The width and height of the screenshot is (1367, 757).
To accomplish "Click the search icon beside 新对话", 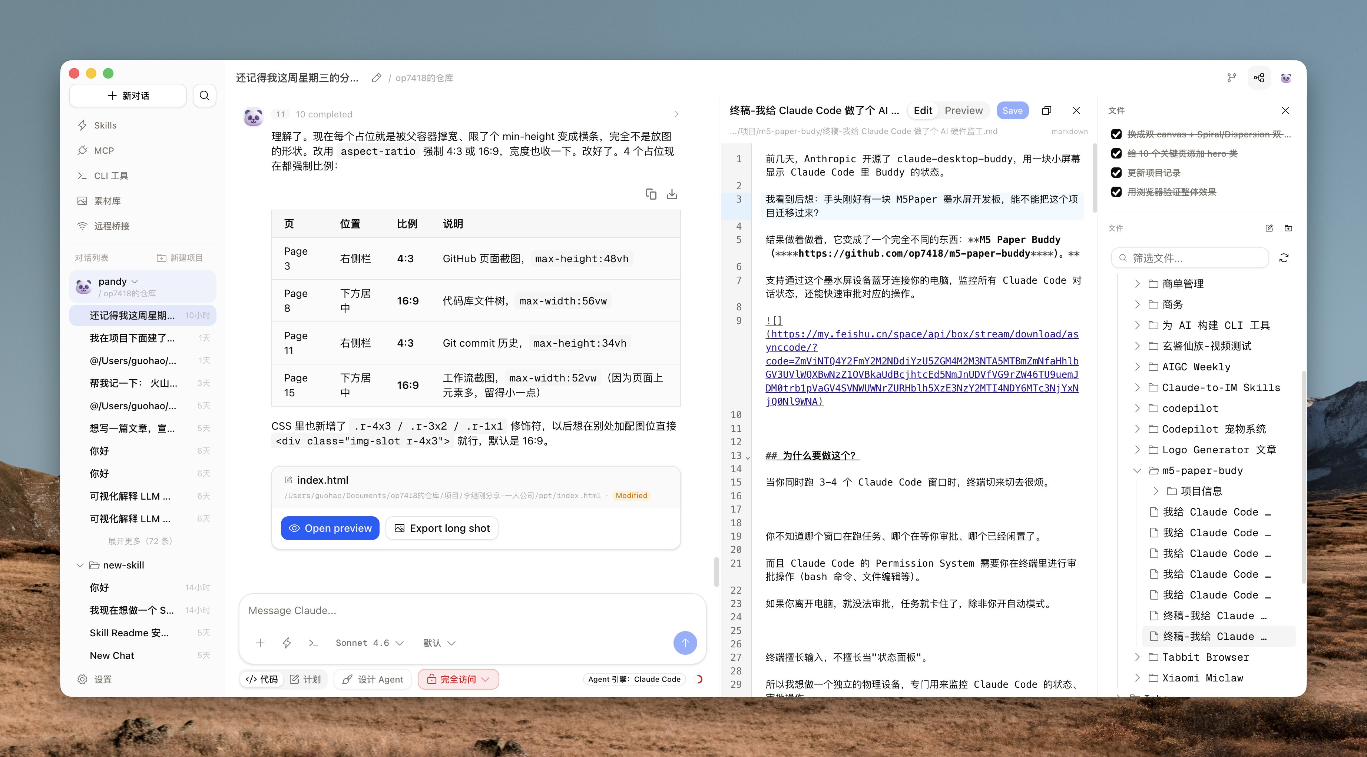I will pos(204,96).
